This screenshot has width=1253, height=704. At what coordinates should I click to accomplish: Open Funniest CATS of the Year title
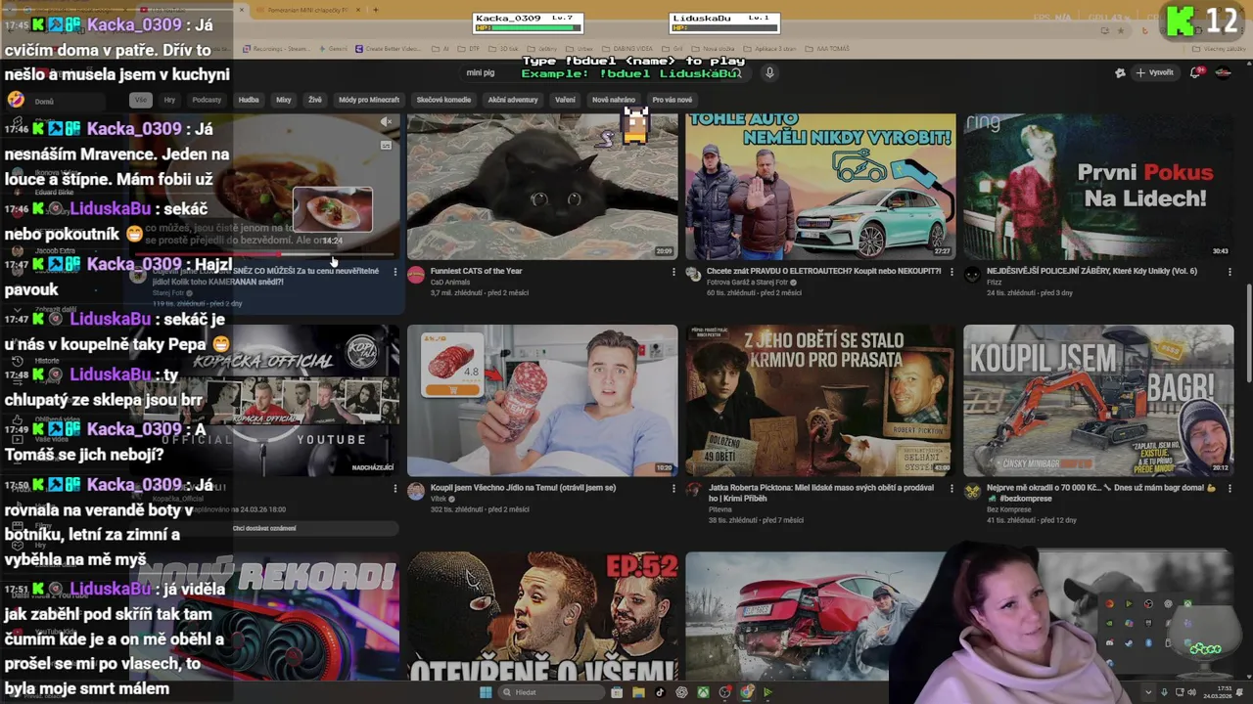476,271
